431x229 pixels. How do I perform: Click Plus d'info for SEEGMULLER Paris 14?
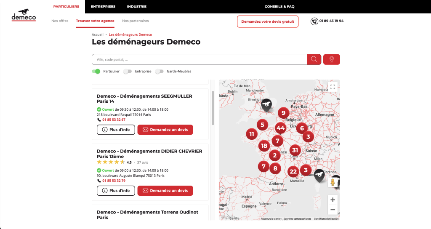(x=116, y=130)
